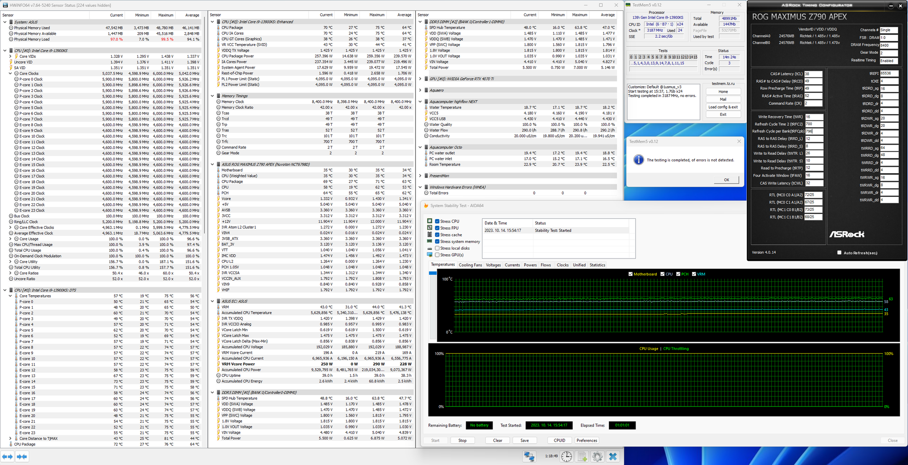908x465 pixels.
Task: Open HWiNFO sensor settings gear icon
Action: [x=597, y=457]
